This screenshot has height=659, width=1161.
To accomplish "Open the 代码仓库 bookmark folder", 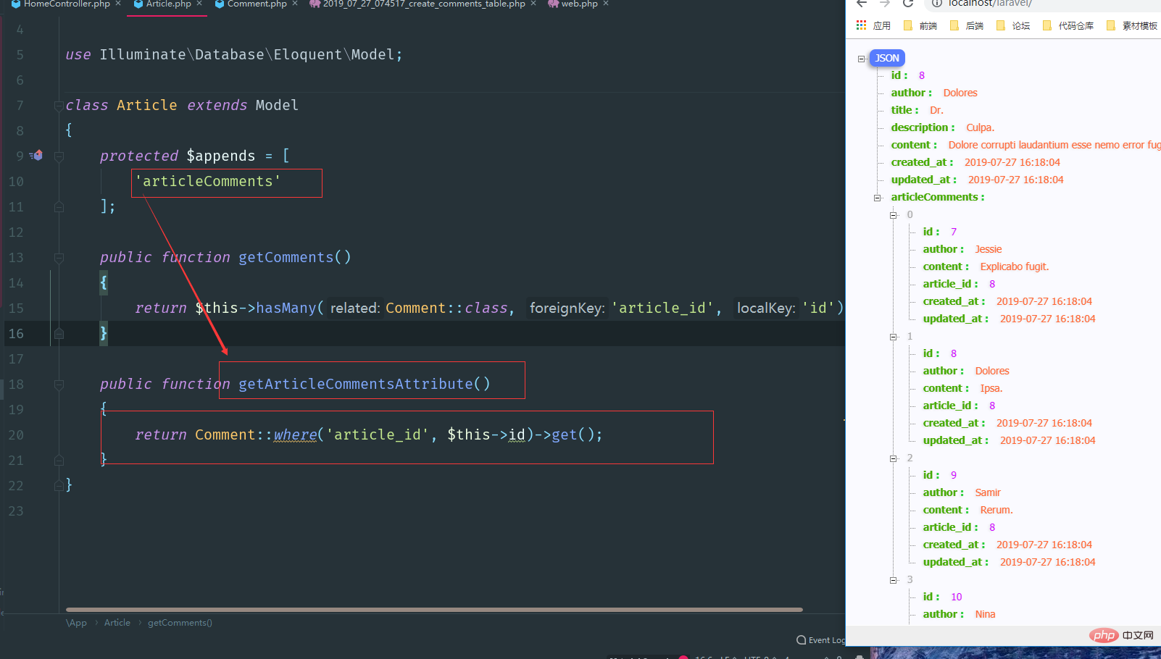I will [1068, 25].
